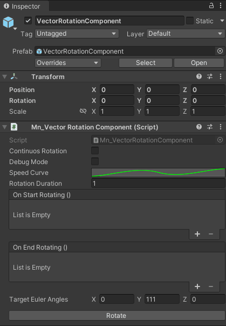The height and width of the screenshot is (326, 226).
Task: Open the Transform component help icon
Action: click(x=199, y=76)
